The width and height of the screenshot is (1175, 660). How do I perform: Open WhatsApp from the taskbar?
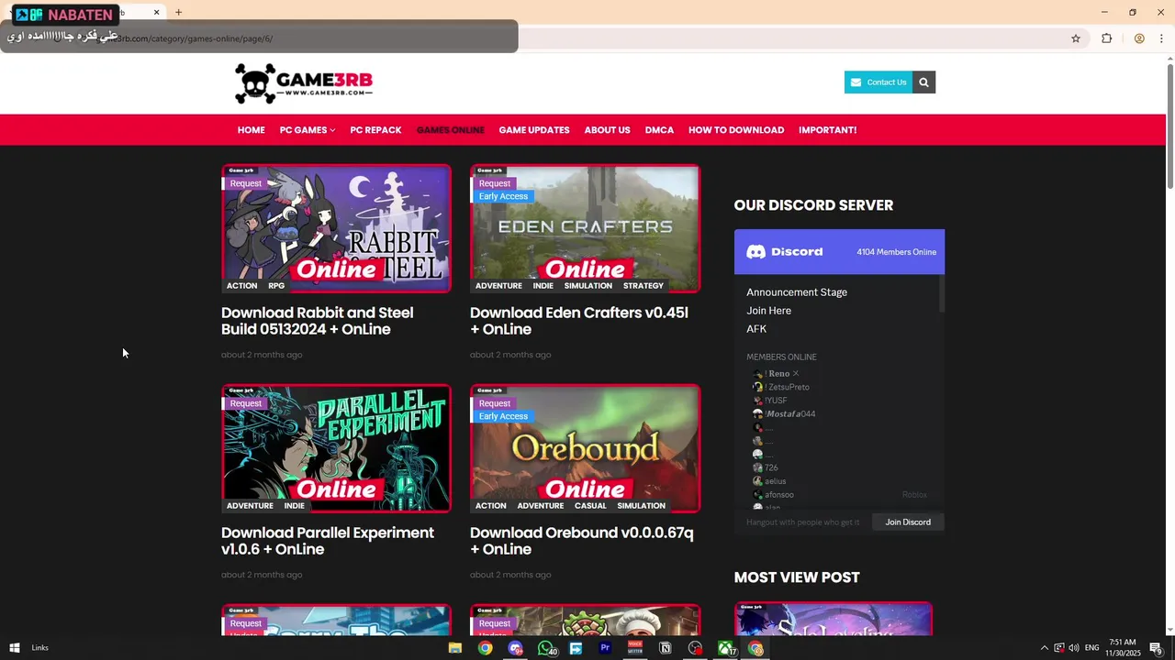pyautogui.click(x=546, y=648)
